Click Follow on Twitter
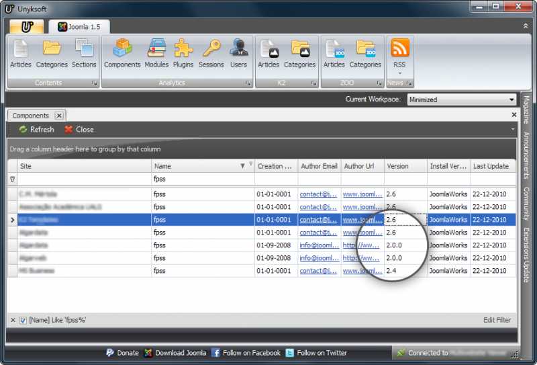537x365 pixels. (x=322, y=353)
